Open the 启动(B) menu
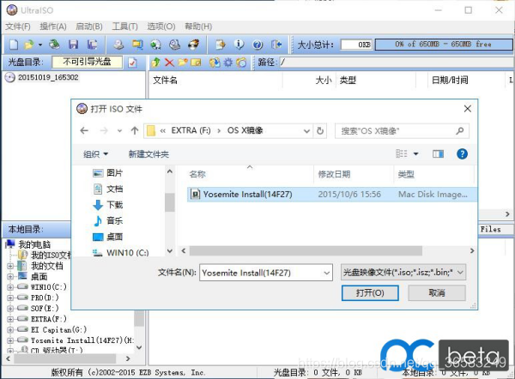The height and width of the screenshot is (379, 515). click(89, 27)
